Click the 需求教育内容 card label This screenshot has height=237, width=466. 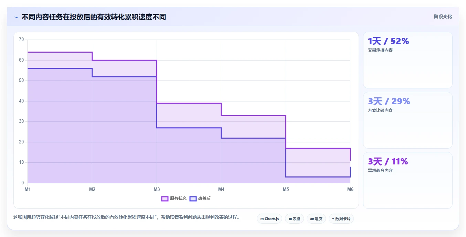click(380, 171)
